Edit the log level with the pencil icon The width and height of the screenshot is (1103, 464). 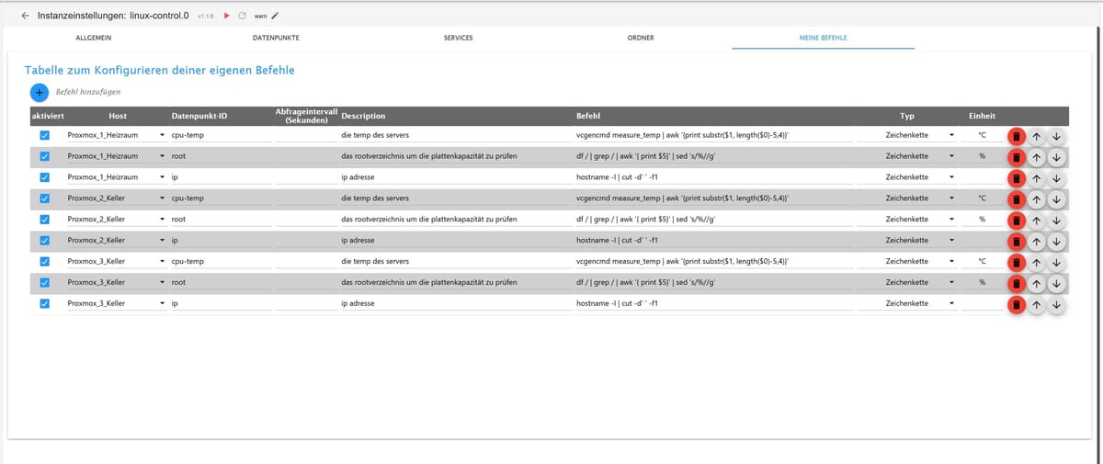[x=274, y=16]
